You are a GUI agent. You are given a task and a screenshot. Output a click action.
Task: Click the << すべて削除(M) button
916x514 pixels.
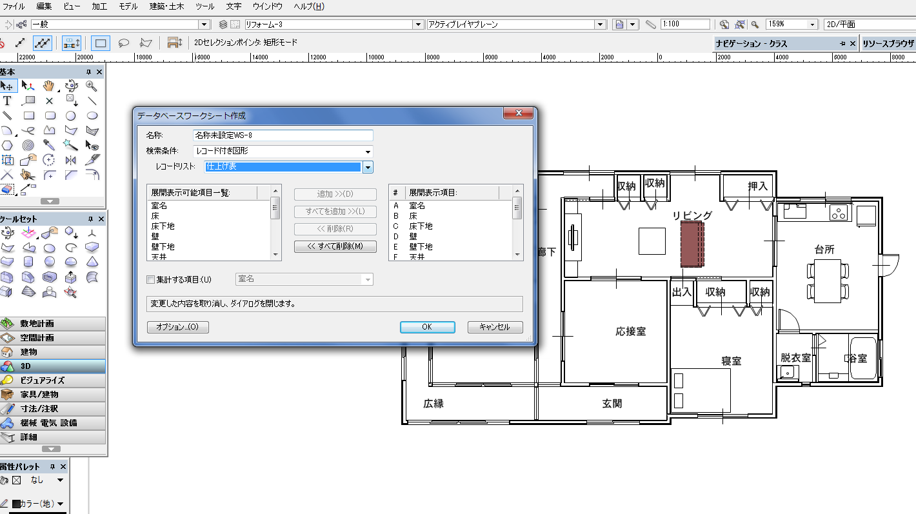(335, 246)
